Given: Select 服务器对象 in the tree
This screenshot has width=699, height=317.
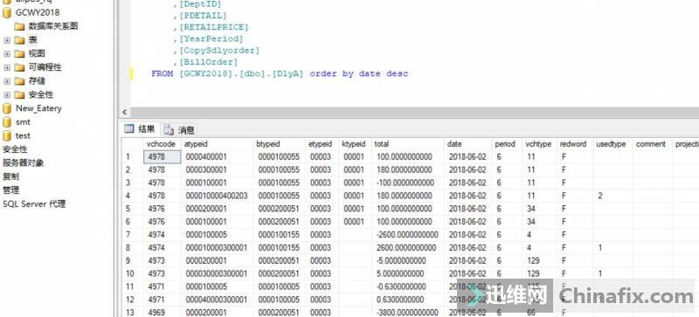Looking at the screenshot, I should tap(24, 162).
